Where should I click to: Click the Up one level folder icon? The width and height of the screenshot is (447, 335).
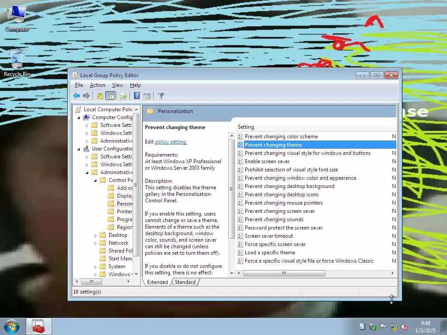pos(100,96)
